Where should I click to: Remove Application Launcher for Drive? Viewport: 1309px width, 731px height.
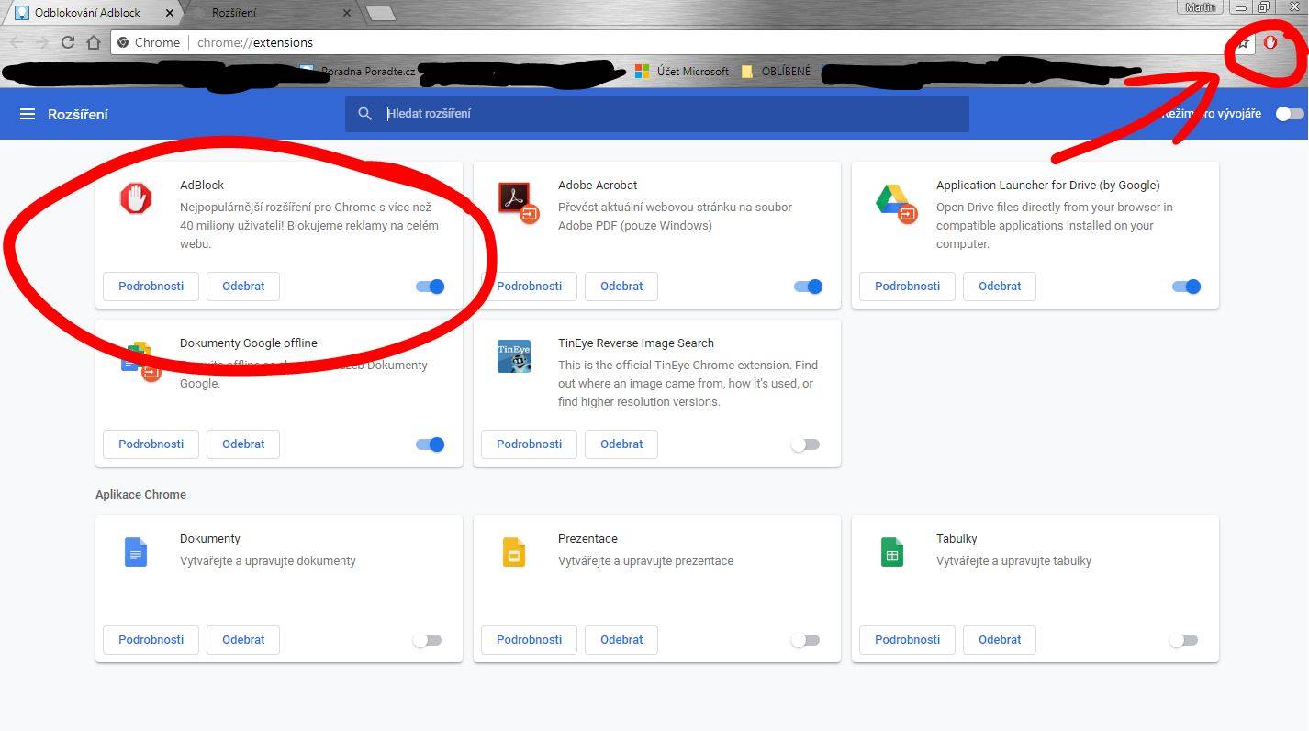click(x=1000, y=286)
